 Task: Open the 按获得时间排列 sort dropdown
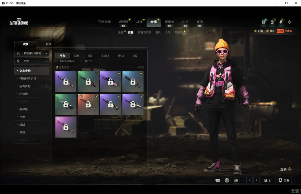click(x=32, y=53)
